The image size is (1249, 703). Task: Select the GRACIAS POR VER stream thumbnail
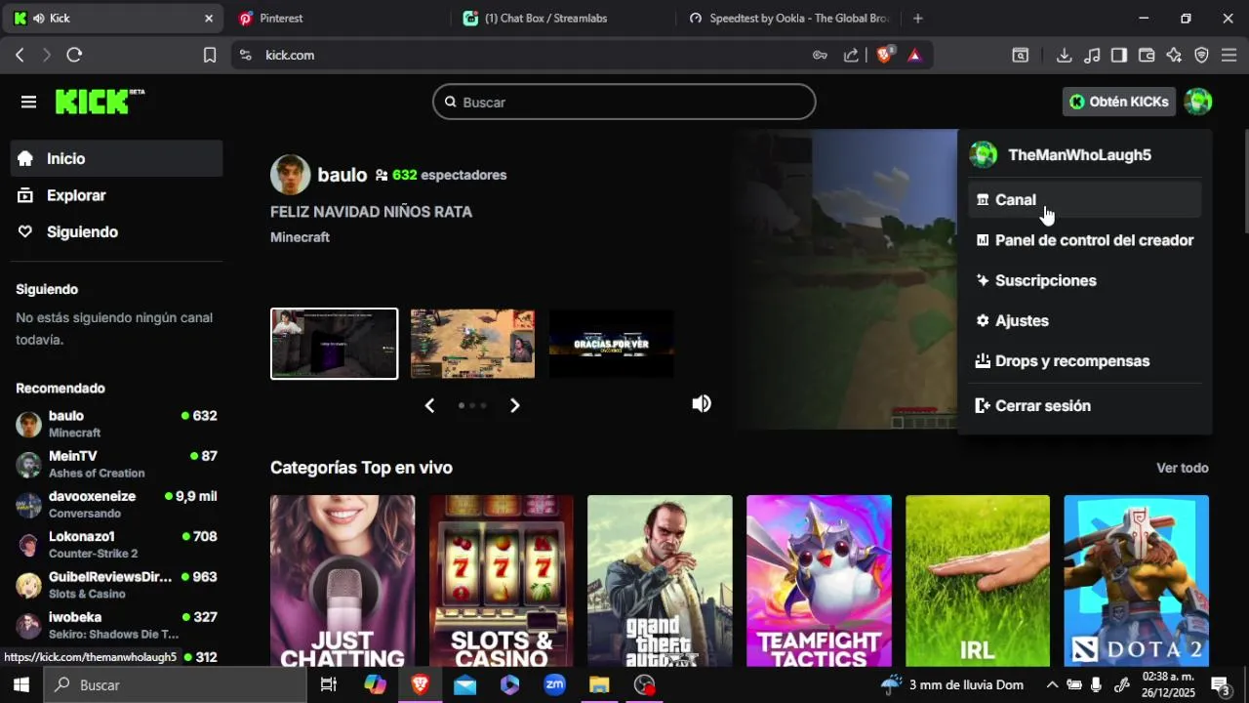[x=612, y=344]
